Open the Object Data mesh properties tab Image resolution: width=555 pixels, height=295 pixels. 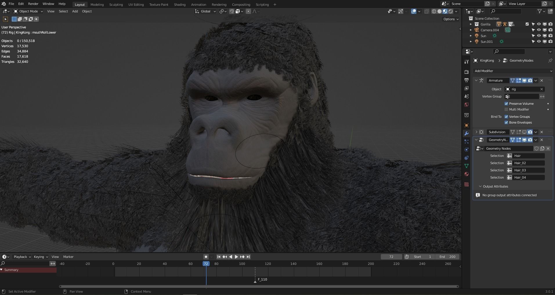[x=467, y=166]
